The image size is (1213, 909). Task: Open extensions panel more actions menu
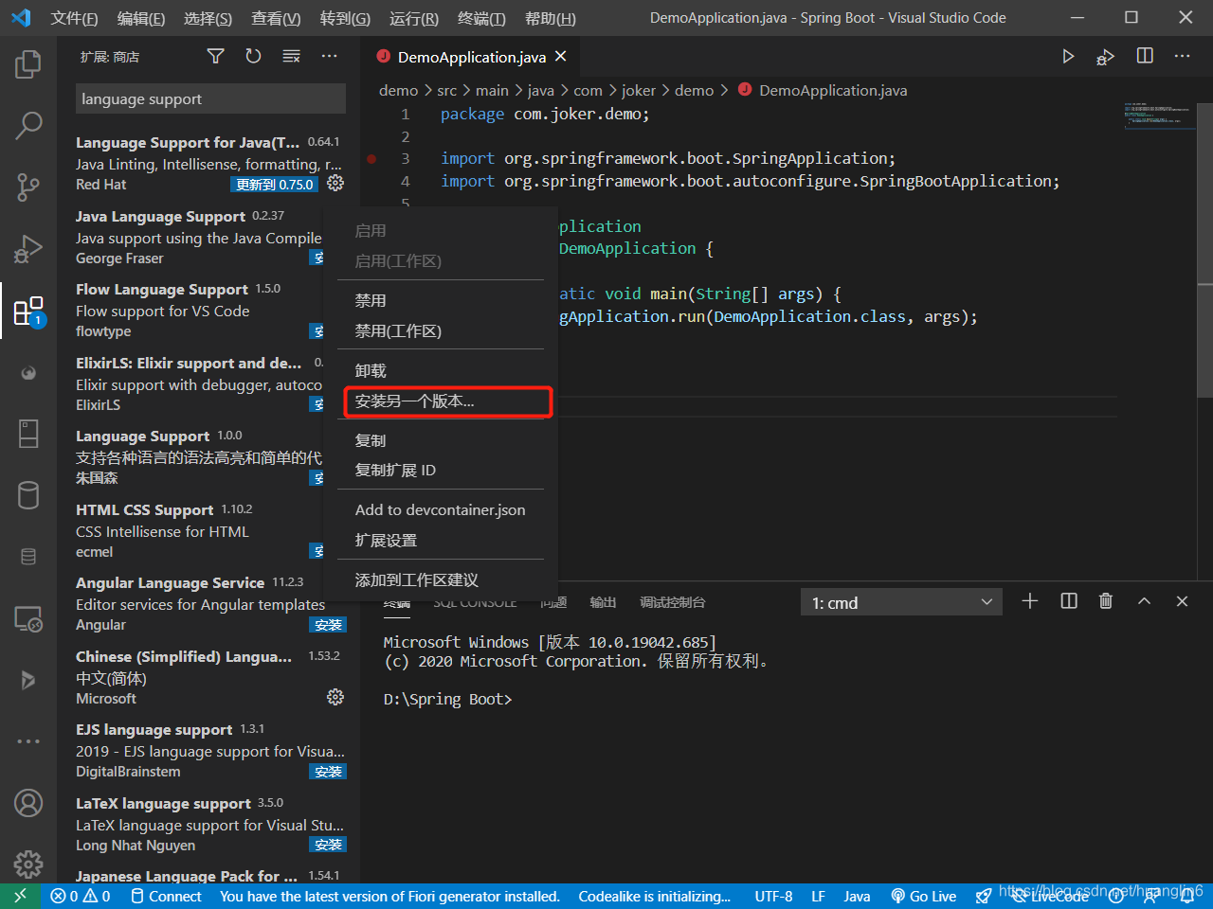pos(329,57)
